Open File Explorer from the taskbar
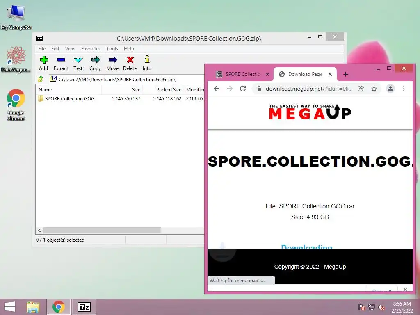 pos(33,307)
